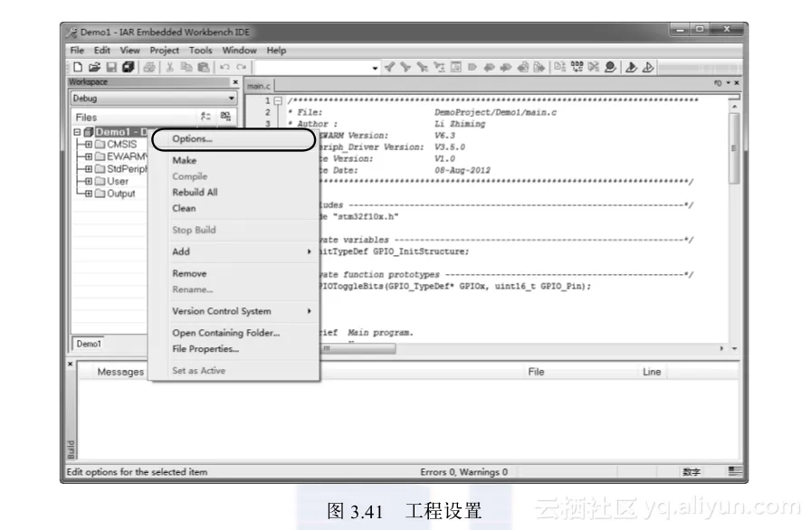Open the quick search combo box dropdown
The image size is (811, 530).
pyautogui.click(x=375, y=68)
